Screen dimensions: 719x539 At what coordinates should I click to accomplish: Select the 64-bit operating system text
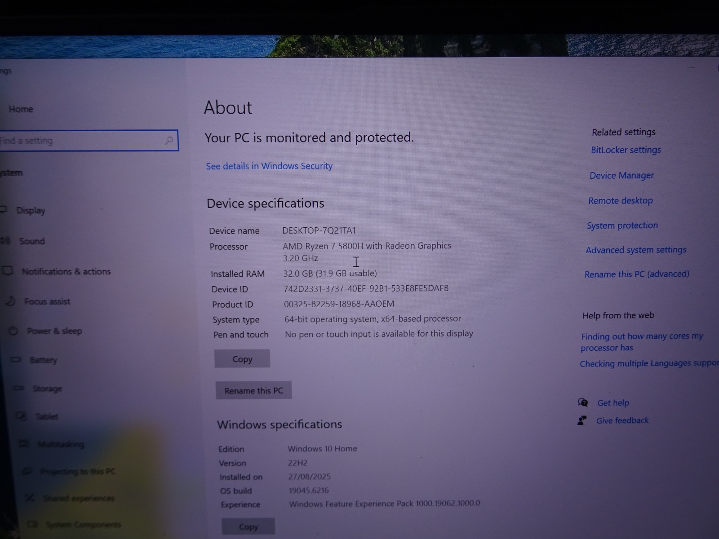click(x=373, y=319)
